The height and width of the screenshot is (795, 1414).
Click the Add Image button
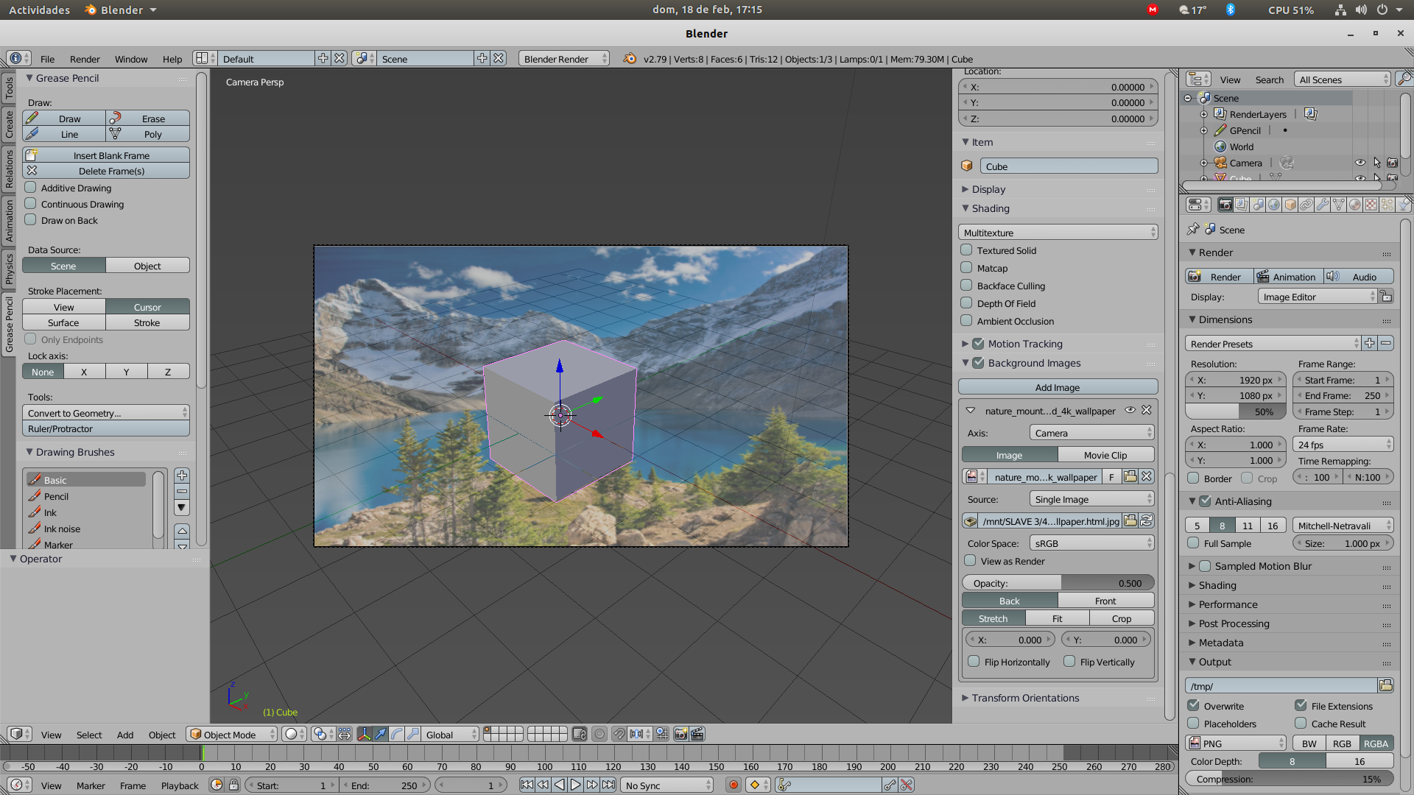tap(1058, 387)
